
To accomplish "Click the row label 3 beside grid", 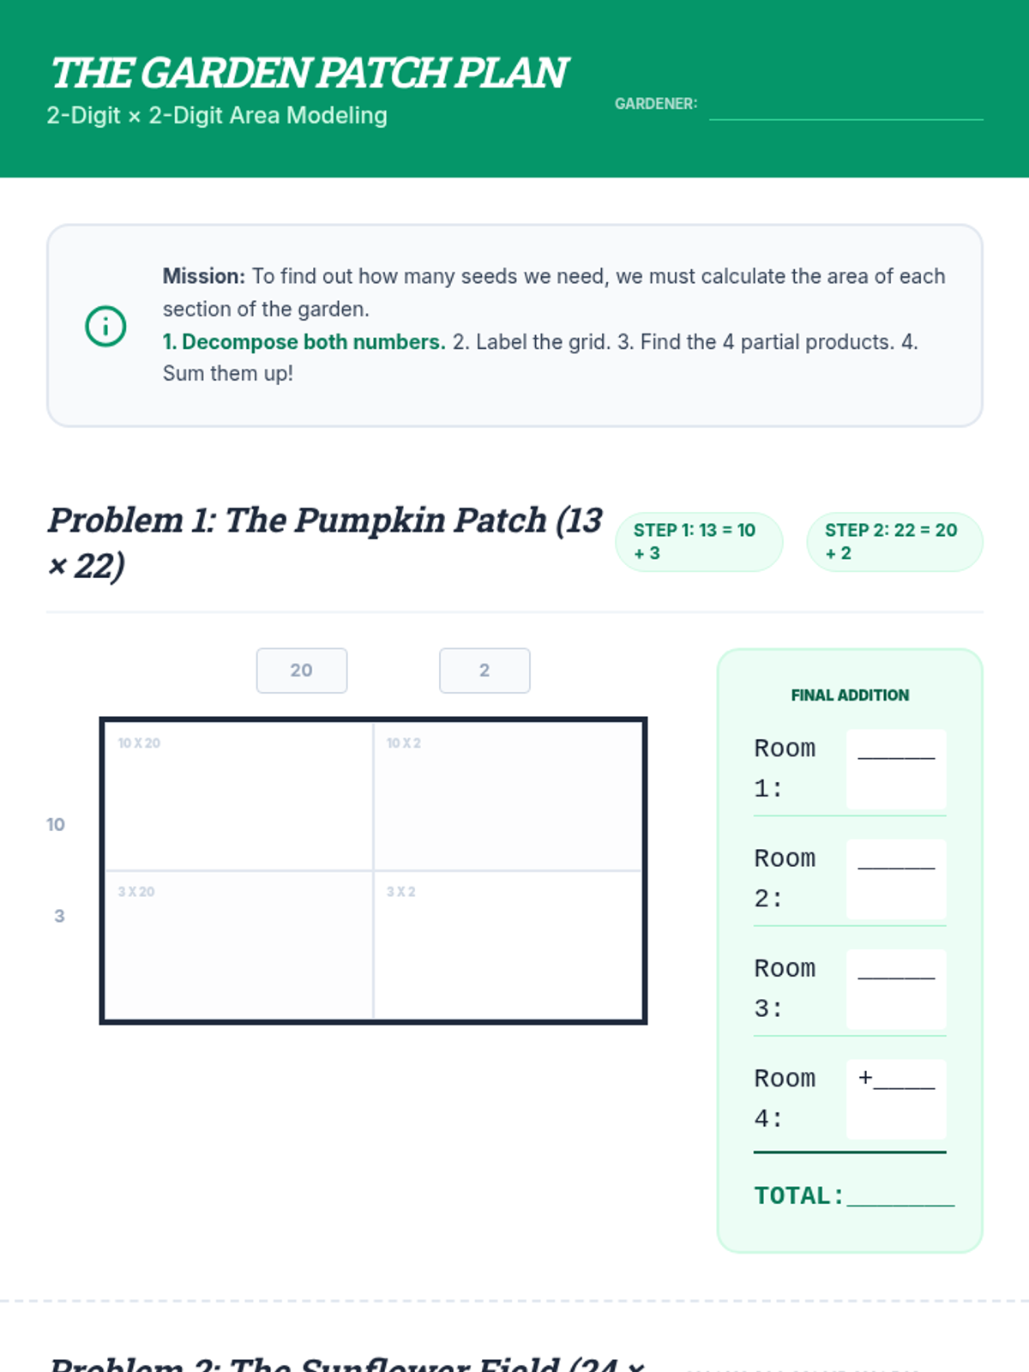I will point(59,916).
